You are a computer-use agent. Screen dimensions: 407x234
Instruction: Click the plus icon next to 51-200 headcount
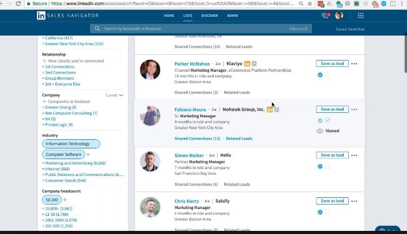65,200
